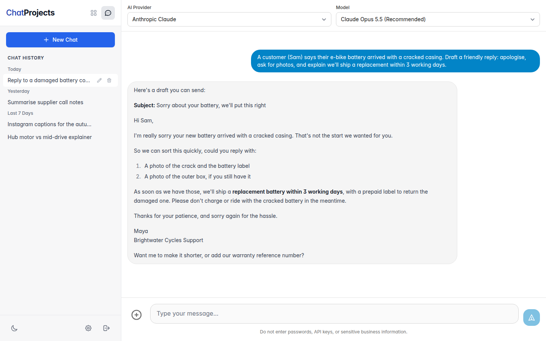The width and height of the screenshot is (546, 341).
Task: Open the AI Provider dropdown
Action: click(229, 19)
